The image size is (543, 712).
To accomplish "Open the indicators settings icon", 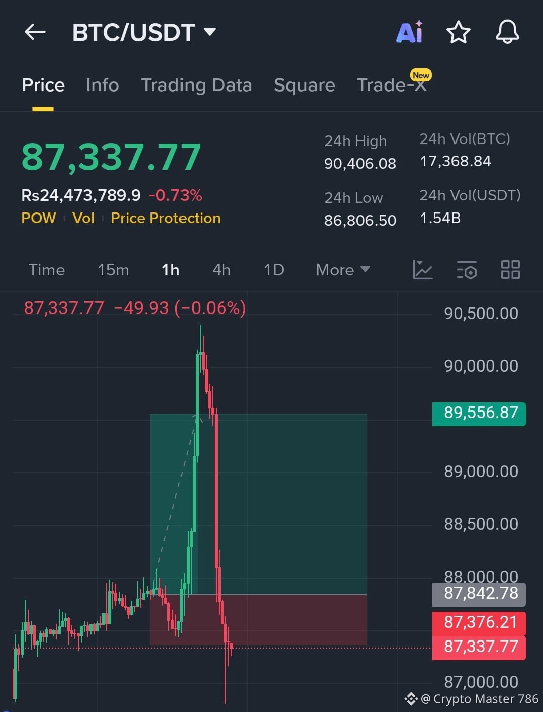I will [x=466, y=270].
